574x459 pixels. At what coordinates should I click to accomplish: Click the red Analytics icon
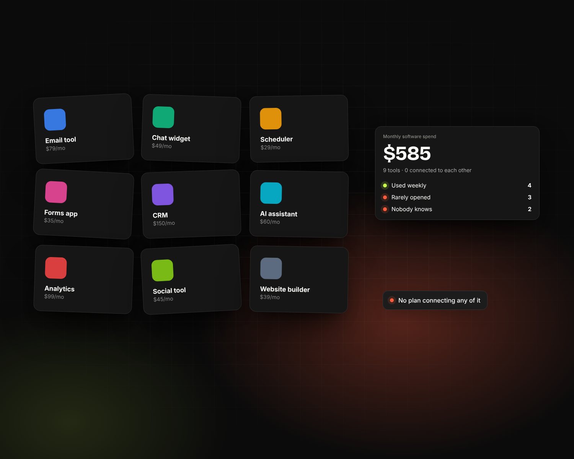tap(56, 268)
